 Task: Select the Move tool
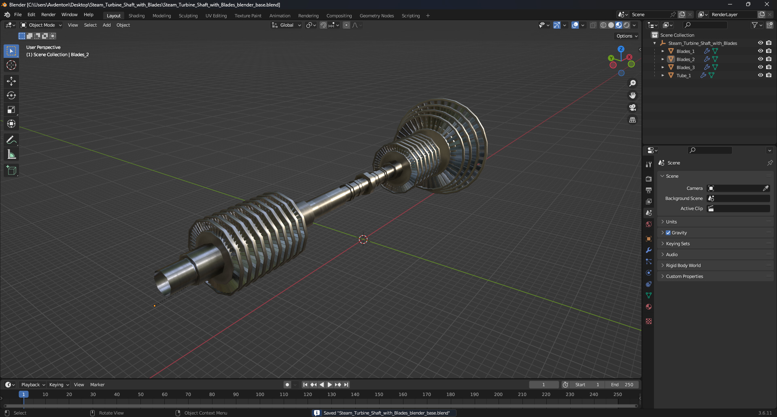click(x=11, y=81)
